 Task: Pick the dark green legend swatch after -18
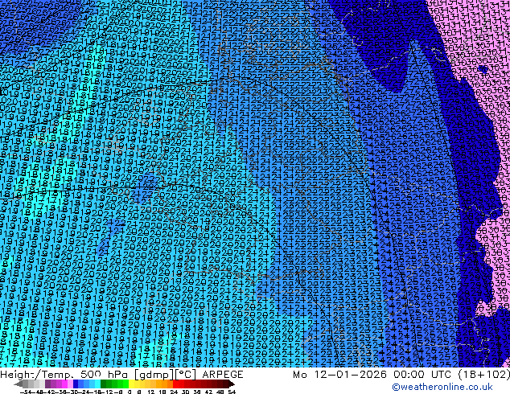tap(104, 384)
